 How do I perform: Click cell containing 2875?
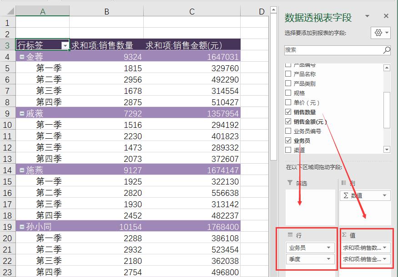coord(106,102)
